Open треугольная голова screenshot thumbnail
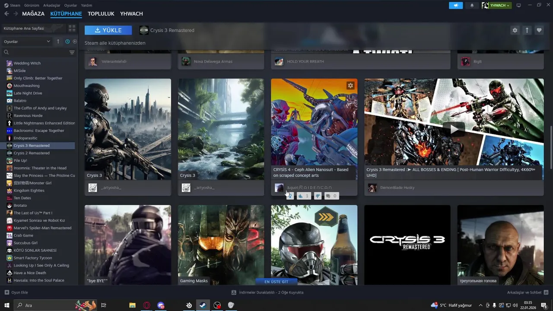The height and width of the screenshot is (311, 553). 500,245
